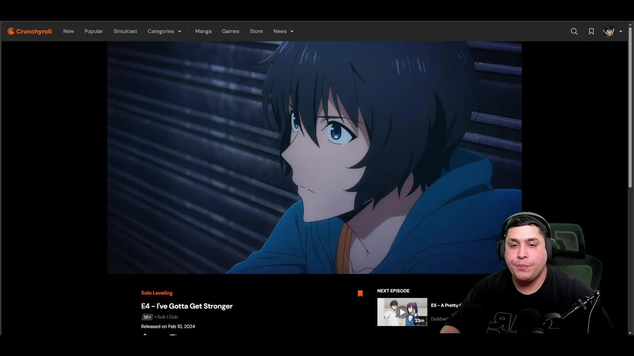Click the video player to pause
The image size is (634, 356).
314,157
